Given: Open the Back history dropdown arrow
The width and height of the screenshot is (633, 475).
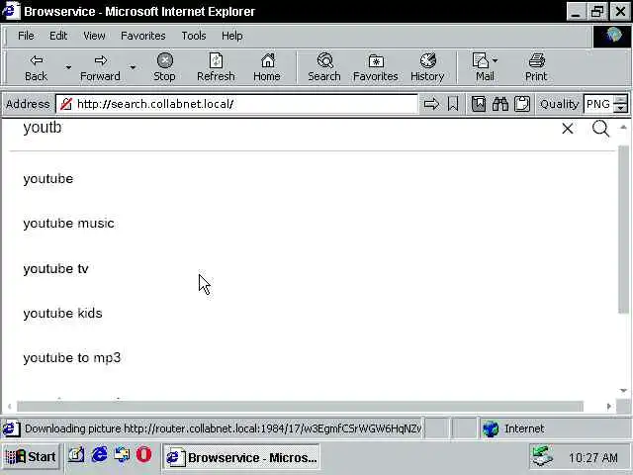Looking at the screenshot, I should pyautogui.click(x=68, y=67).
